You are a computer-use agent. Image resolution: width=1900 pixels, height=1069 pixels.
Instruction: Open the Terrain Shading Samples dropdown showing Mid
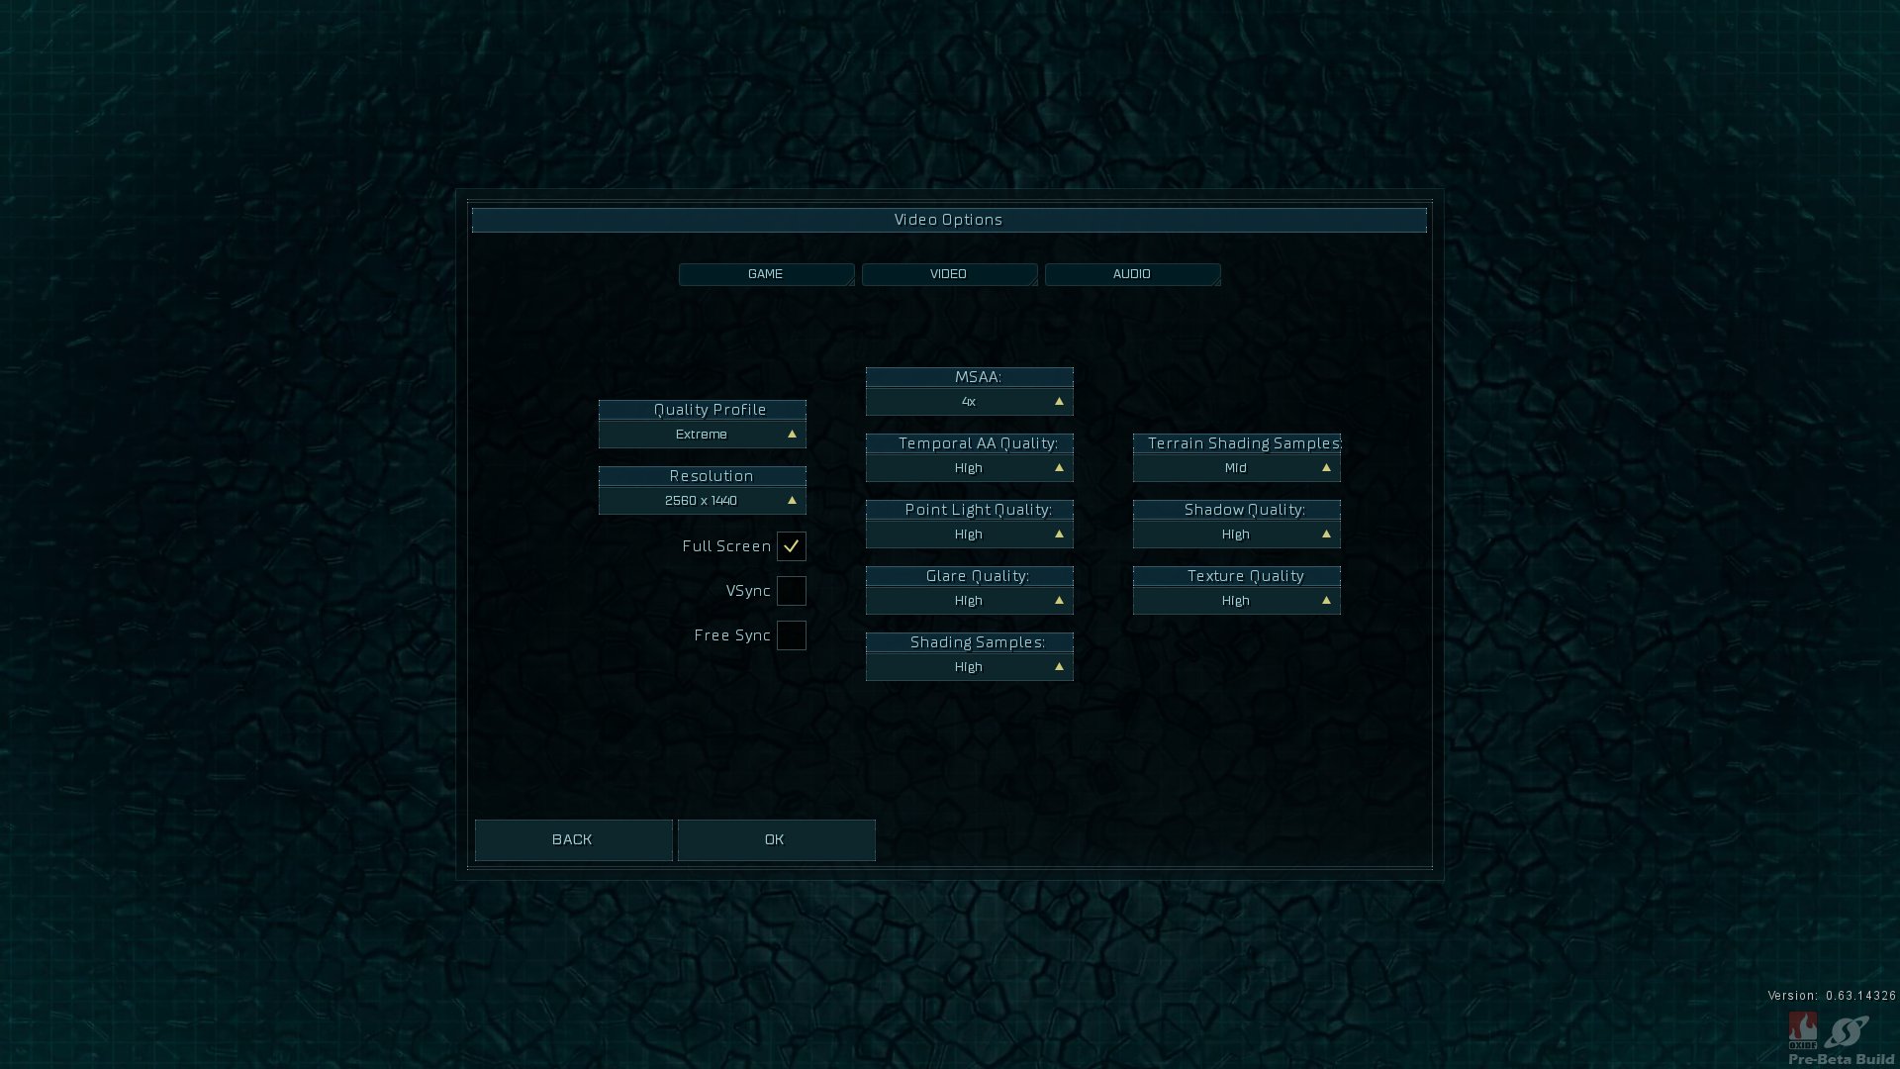pyautogui.click(x=1236, y=468)
